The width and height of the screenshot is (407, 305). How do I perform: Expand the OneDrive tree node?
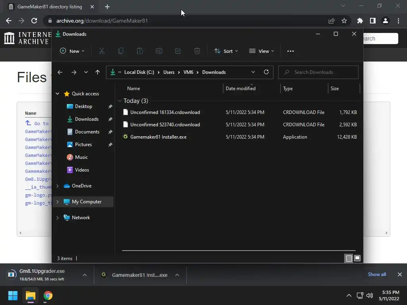tap(57, 186)
